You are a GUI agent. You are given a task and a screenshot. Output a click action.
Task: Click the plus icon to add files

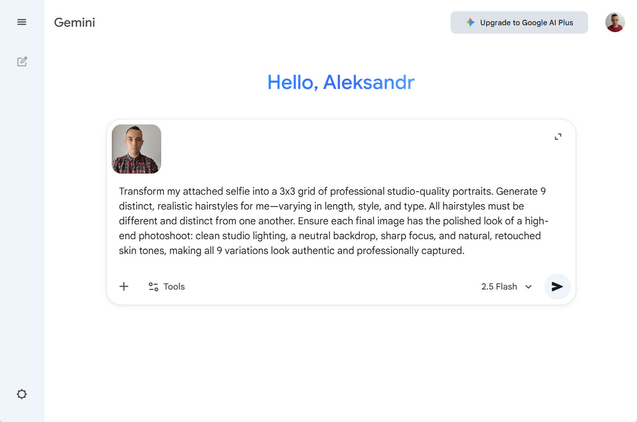point(124,287)
